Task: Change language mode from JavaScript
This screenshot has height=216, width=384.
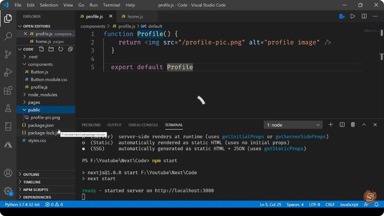Action: [x=349, y=204]
